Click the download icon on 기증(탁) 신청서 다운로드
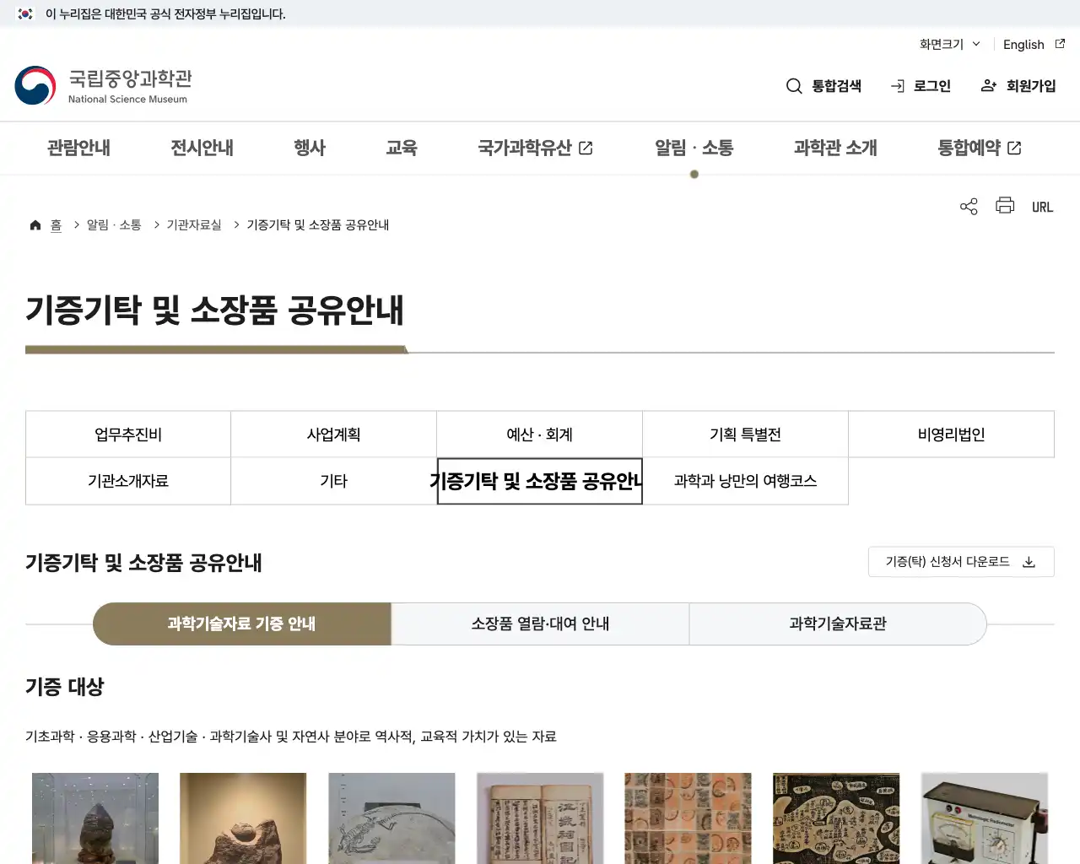This screenshot has width=1080, height=864. click(1029, 561)
